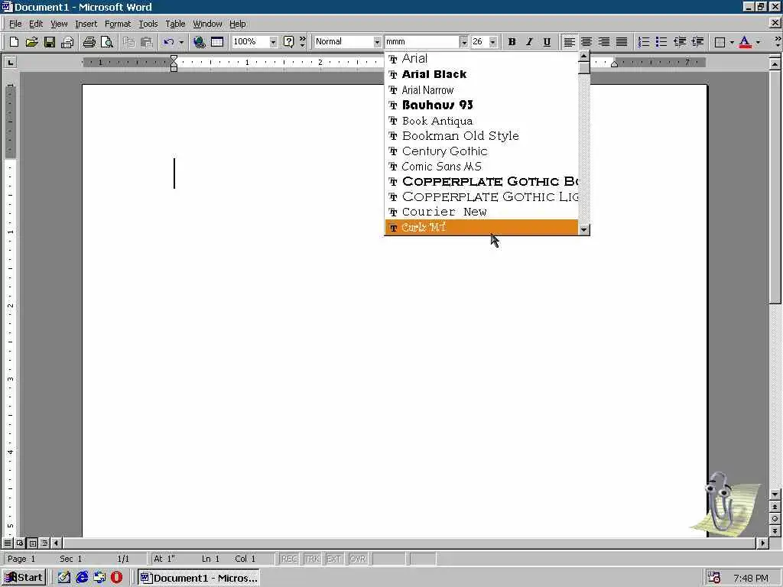Image resolution: width=783 pixels, height=587 pixels.
Task: Open the Tools menu
Action: tap(148, 24)
